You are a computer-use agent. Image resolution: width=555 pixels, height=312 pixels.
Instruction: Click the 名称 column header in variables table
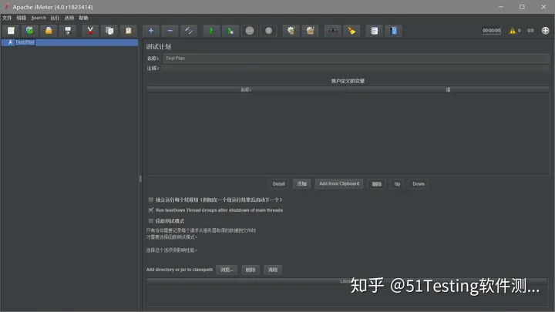pyautogui.click(x=247, y=90)
